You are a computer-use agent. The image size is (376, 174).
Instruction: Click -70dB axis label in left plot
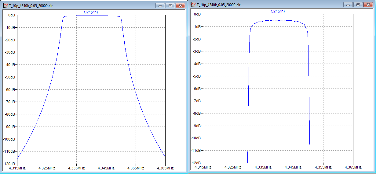tap(10, 102)
